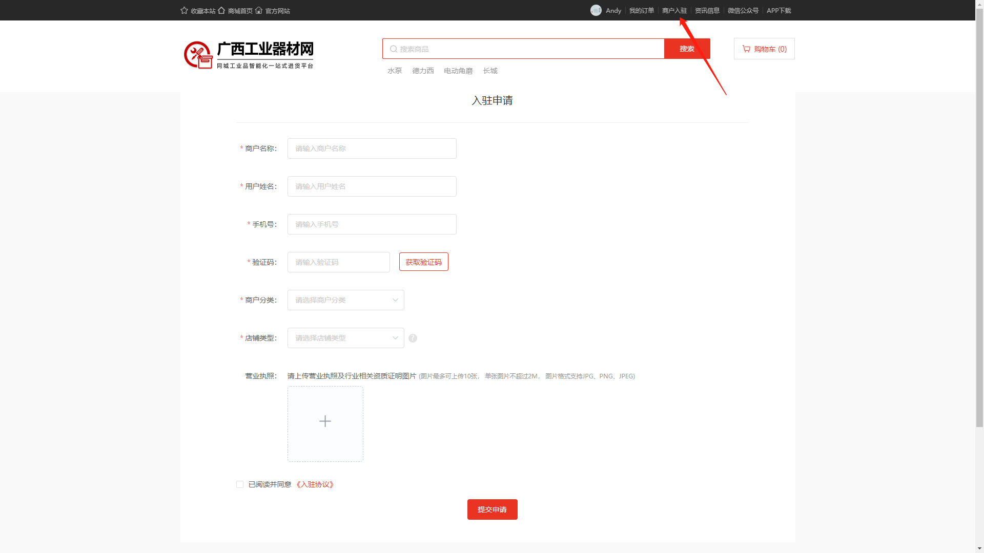Select 商户入驻 in top menu
984x553 pixels.
coord(674,10)
